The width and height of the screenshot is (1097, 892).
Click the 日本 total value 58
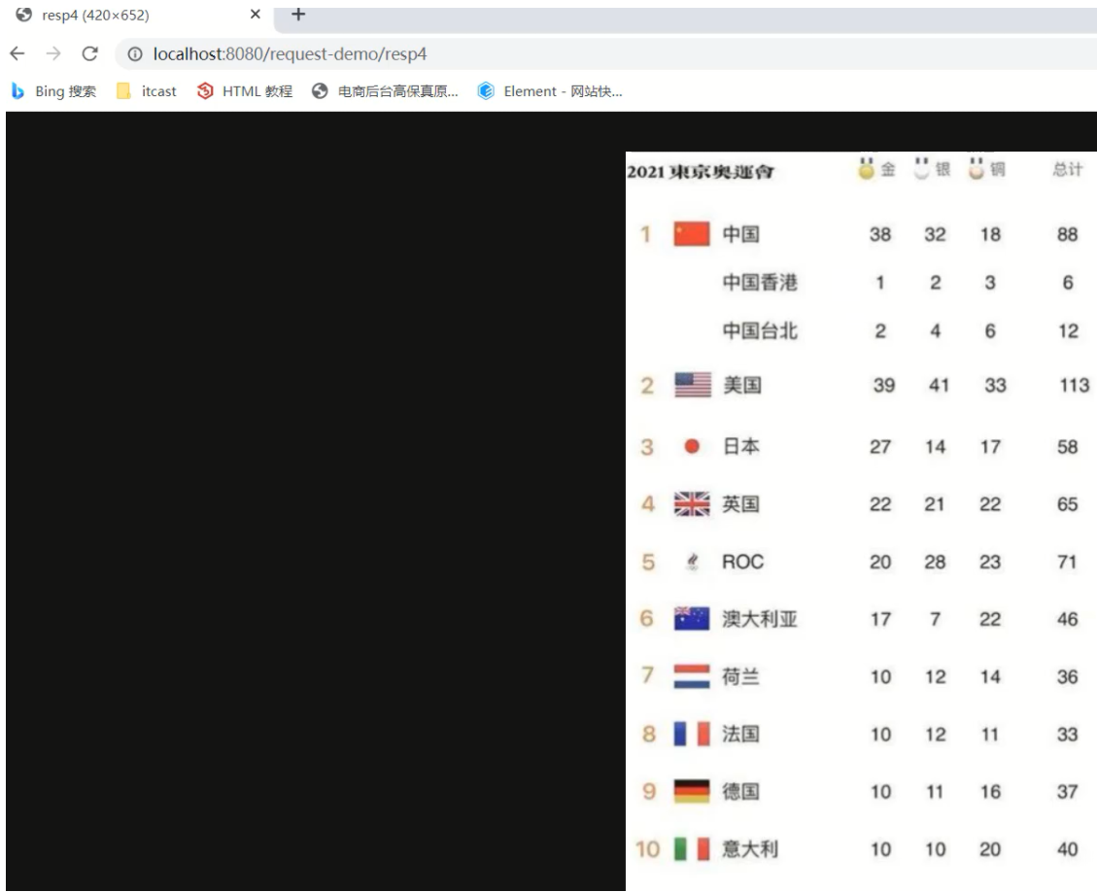pos(1068,446)
